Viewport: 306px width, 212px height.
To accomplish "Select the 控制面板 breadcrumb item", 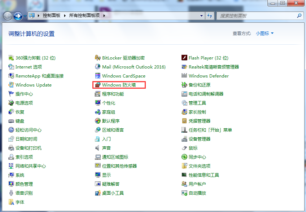I will point(52,16).
